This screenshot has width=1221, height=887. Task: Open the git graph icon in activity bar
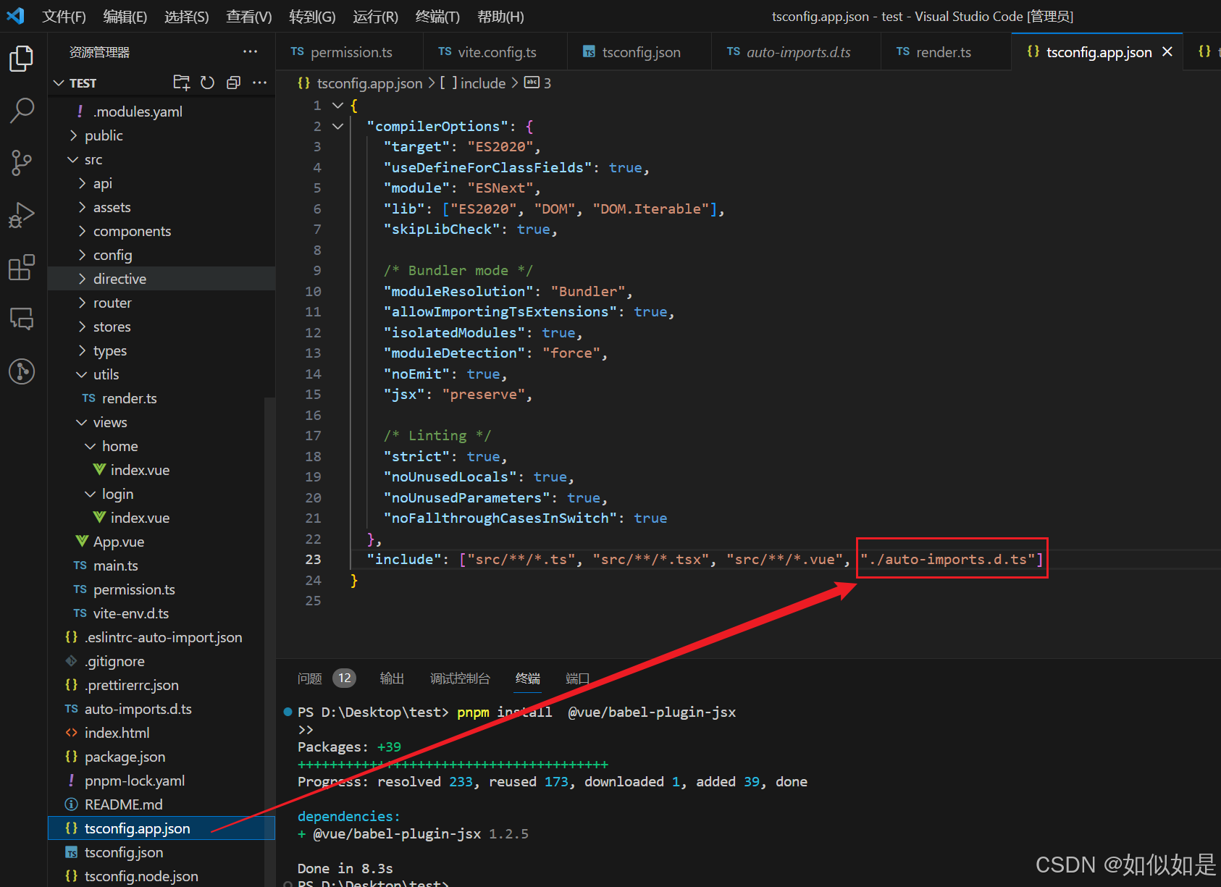(22, 371)
